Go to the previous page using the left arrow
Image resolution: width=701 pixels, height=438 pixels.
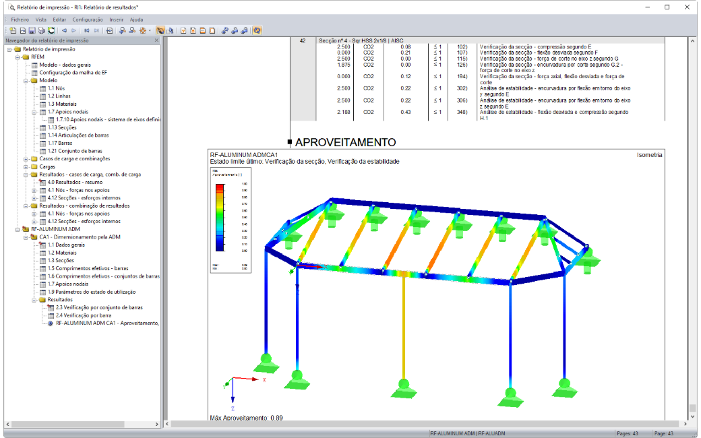65,30
